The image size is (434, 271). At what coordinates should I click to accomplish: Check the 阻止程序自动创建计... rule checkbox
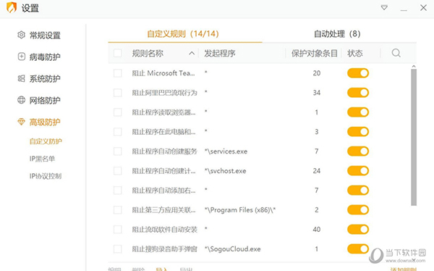tap(118, 171)
